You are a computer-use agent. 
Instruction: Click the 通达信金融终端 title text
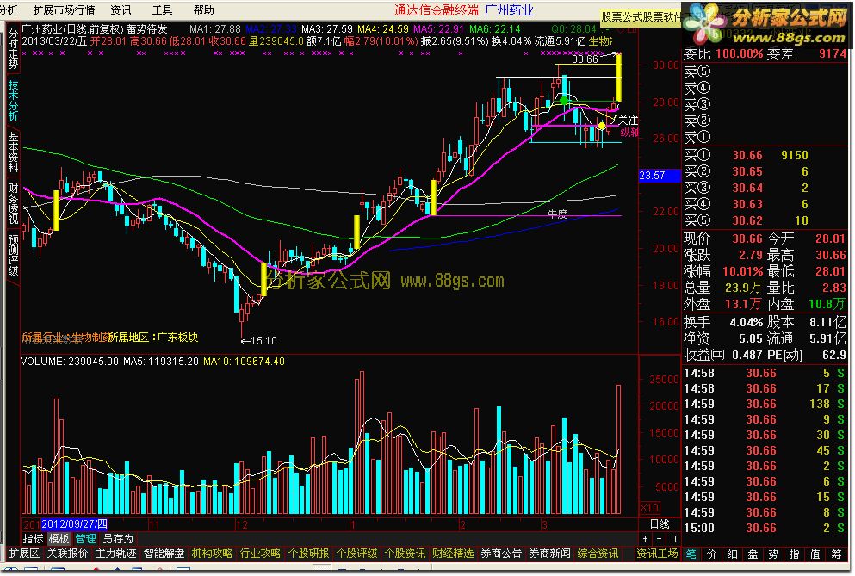tap(437, 9)
